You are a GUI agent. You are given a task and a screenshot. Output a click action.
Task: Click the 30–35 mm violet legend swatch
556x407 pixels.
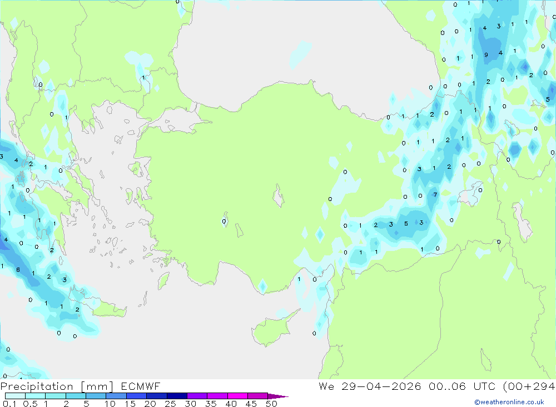click(197, 396)
